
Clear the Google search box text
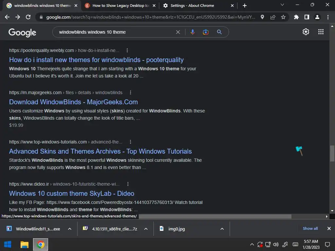[178, 32]
